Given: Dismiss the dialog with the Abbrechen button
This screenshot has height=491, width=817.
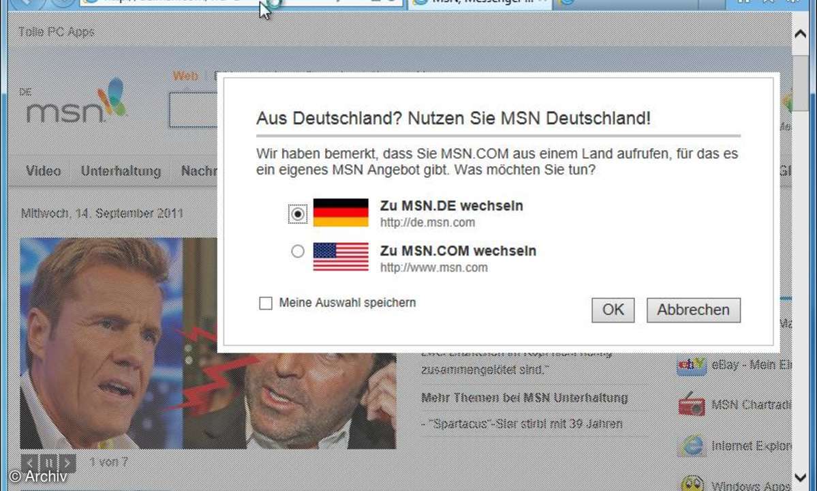Looking at the screenshot, I should [694, 310].
